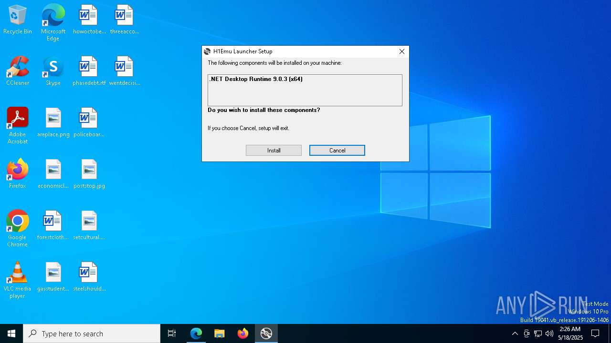Click the H1Emu setup taskbar icon
Screen dimensions: 611x343
tap(266, 333)
